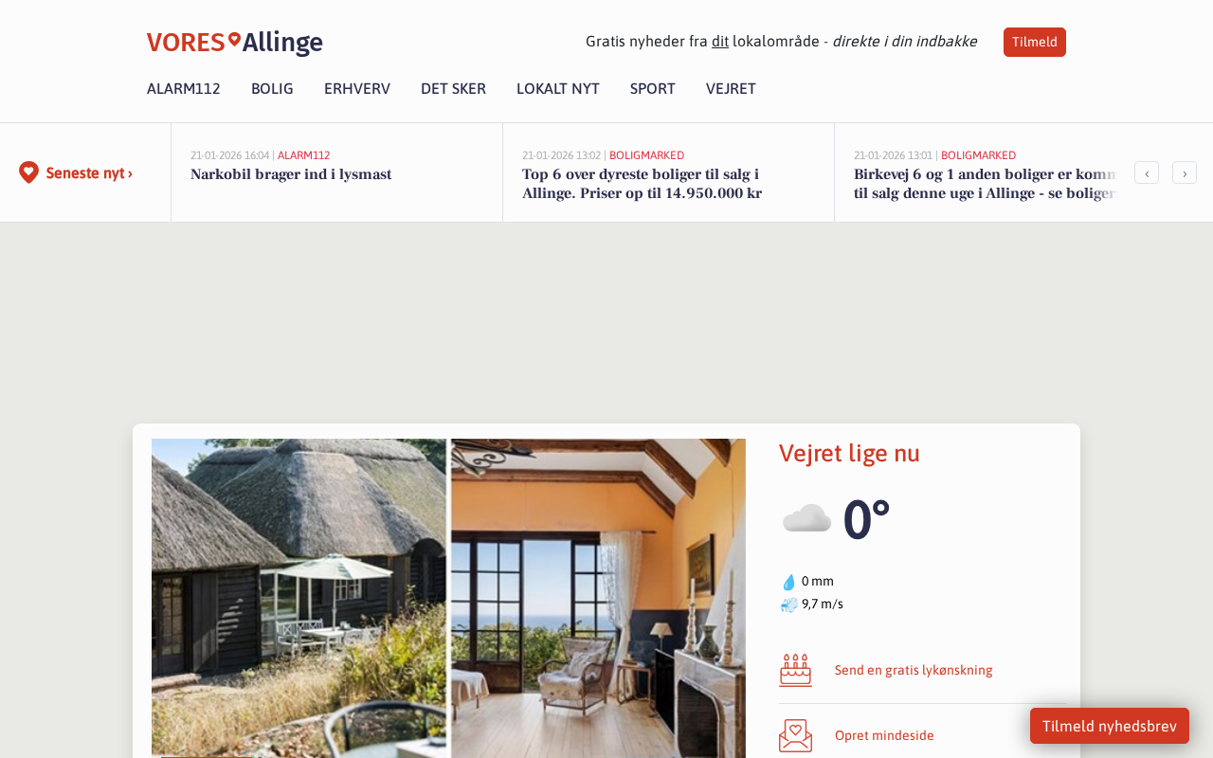
Task: Show next news with right arrow
Action: pos(1185,172)
